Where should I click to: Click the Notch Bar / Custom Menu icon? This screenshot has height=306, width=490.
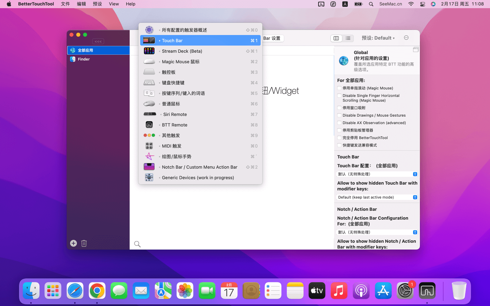tap(149, 167)
